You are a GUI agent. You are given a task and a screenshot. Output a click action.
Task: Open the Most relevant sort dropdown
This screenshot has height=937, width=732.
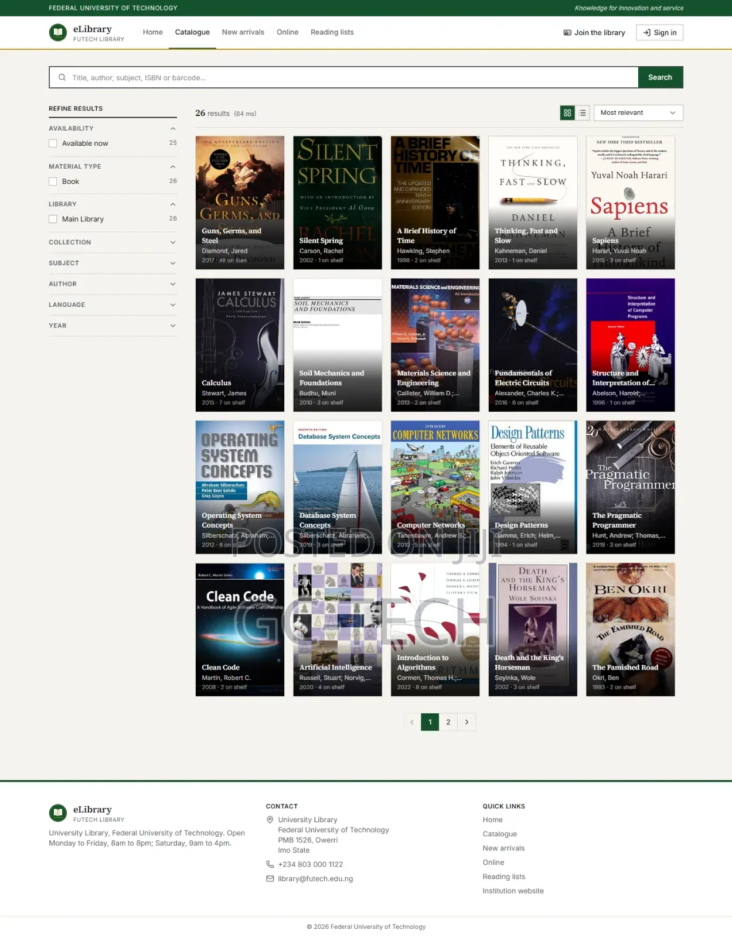(x=638, y=113)
